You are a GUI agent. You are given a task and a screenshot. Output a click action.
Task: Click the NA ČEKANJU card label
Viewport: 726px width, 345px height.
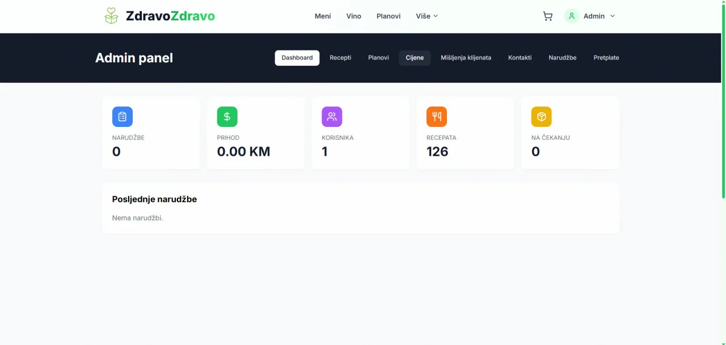pyautogui.click(x=551, y=138)
